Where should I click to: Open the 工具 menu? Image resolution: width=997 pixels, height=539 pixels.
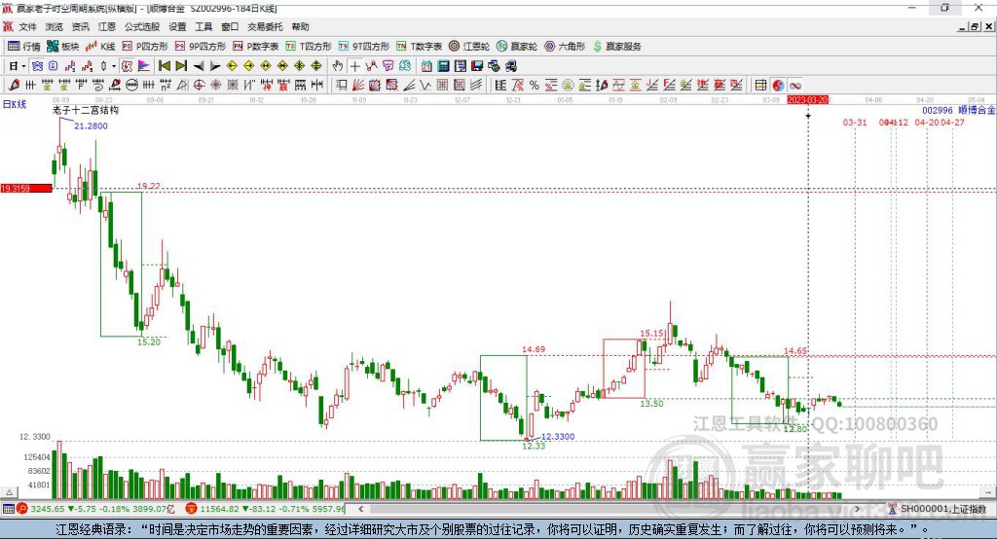203,26
